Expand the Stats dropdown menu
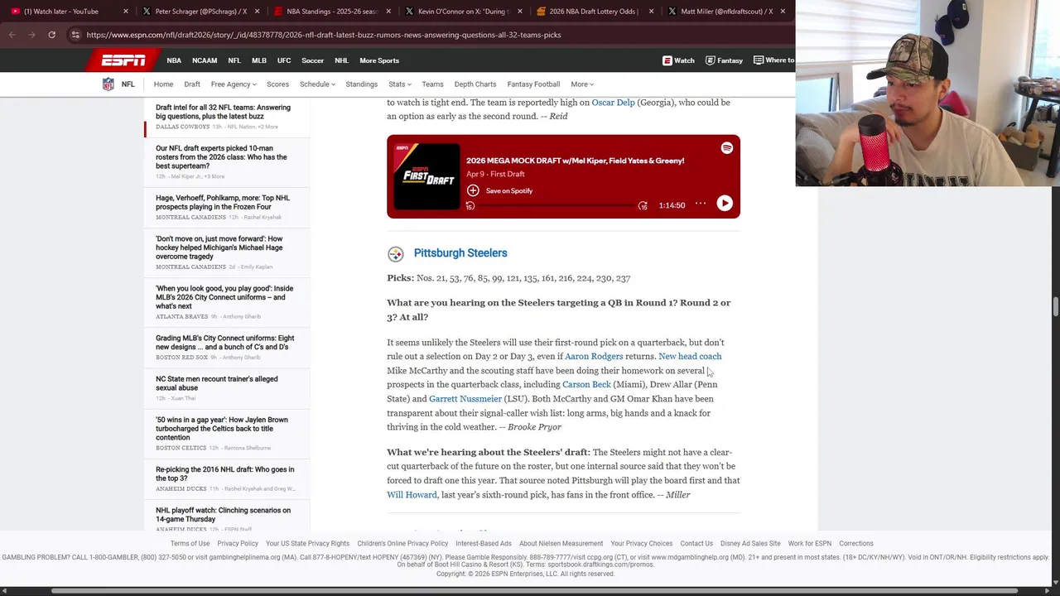1060x596 pixels. click(x=399, y=84)
